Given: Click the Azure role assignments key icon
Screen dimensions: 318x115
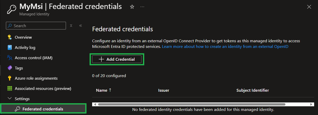Looking at the screenshot, I should coord(10,78).
